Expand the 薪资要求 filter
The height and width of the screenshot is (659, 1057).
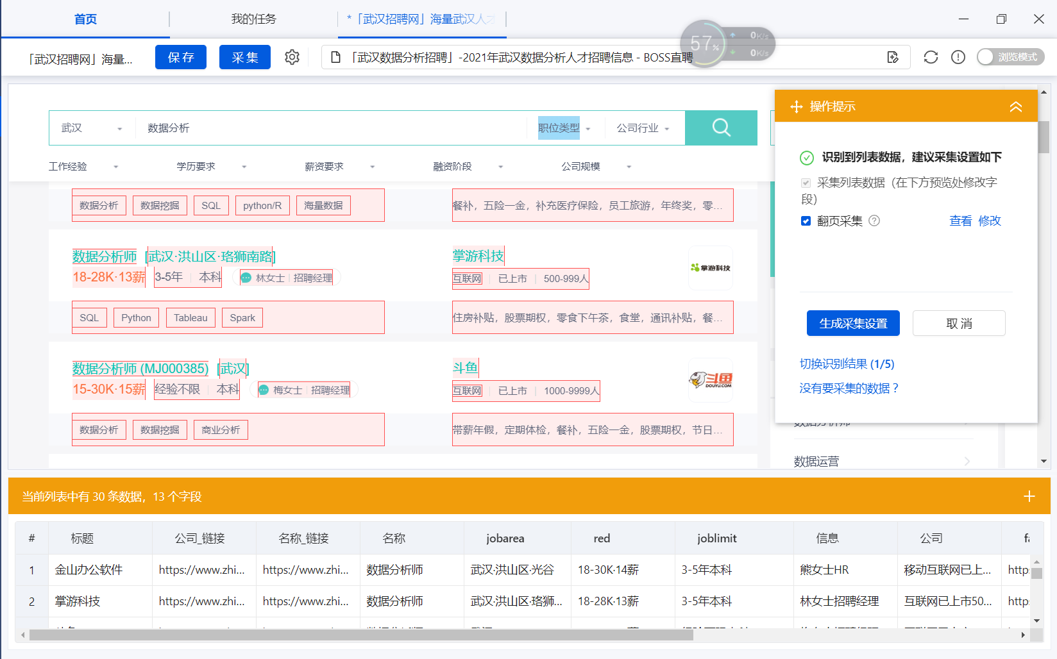coord(340,167)
